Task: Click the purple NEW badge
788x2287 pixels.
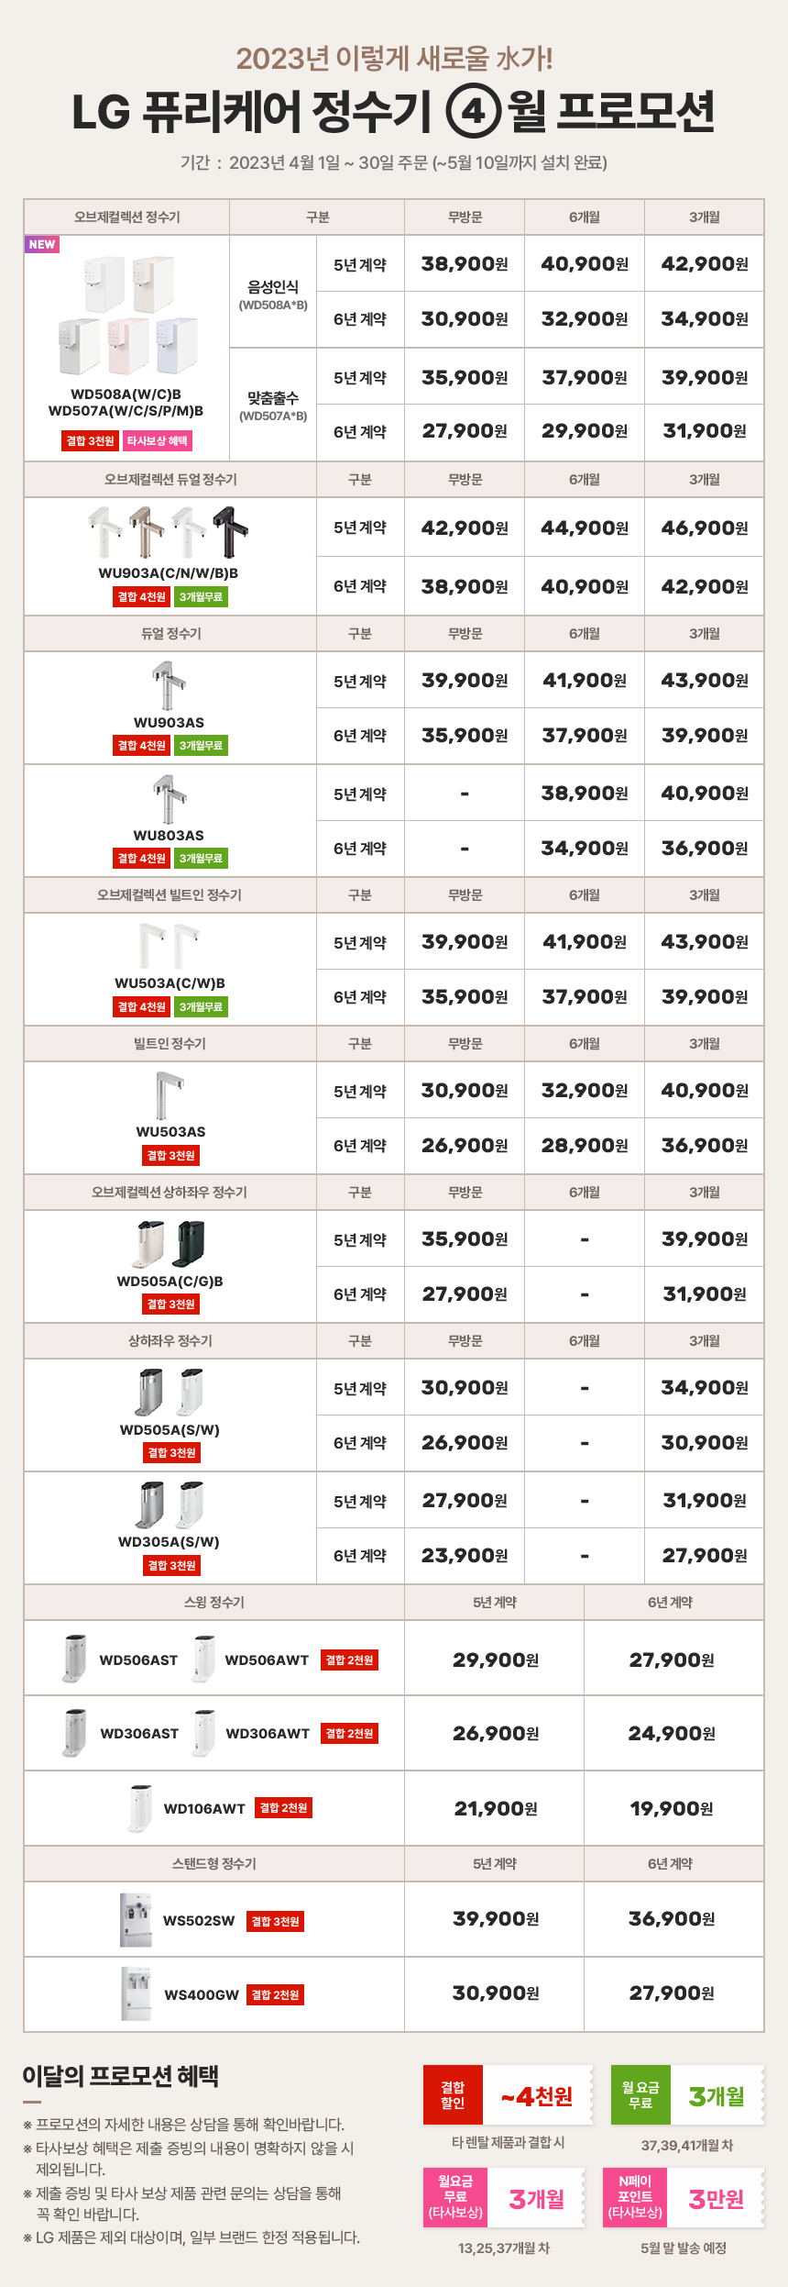Action: pyautogui.click(x=42, y=244)
